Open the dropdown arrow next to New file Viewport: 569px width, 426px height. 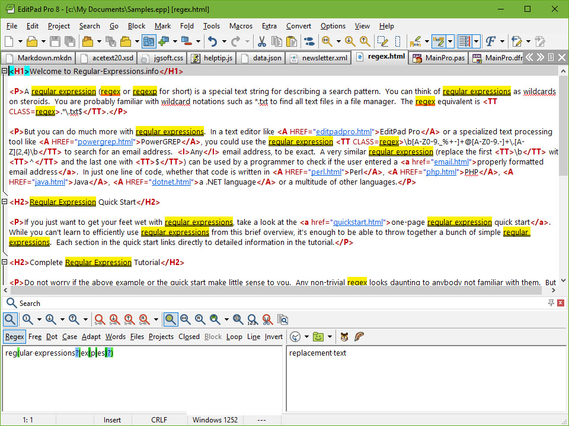[x=20, y=41]
